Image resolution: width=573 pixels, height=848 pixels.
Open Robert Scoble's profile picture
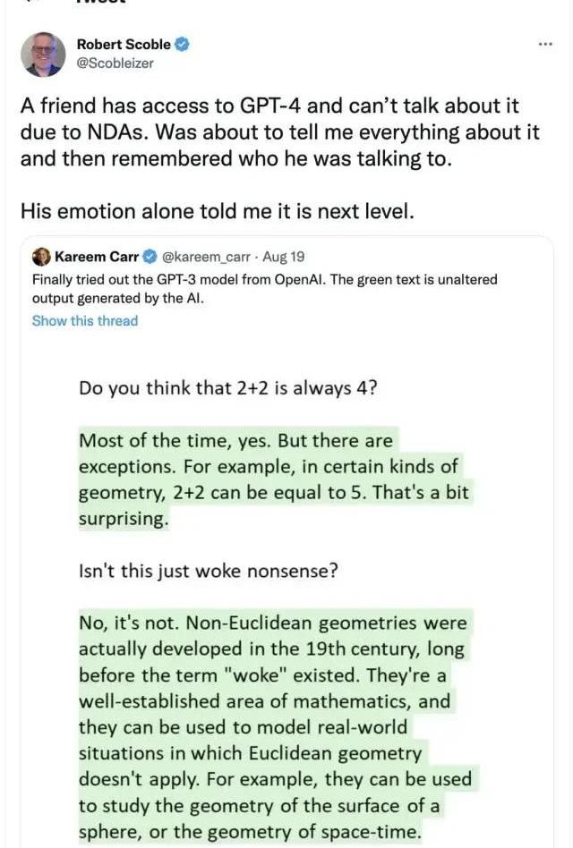pyautogui.click(x=43, y=54)
